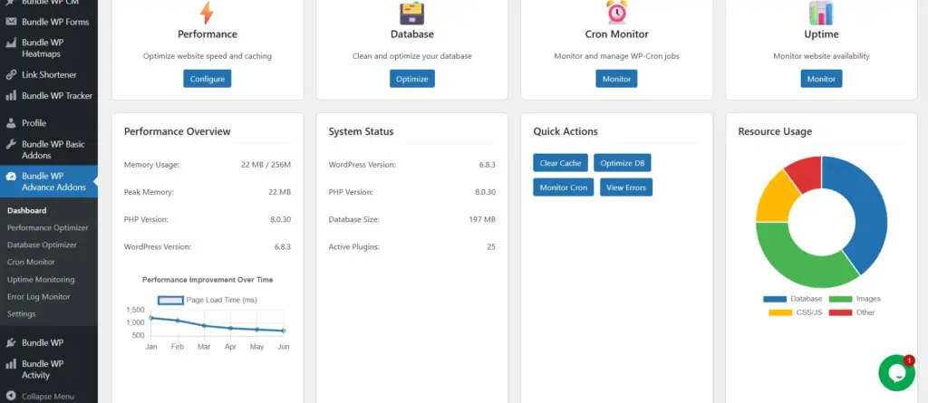This screenshot has width=928, height=403.
Task: Toggle the green Images legend swatch
Action: (x=840, y=299)
